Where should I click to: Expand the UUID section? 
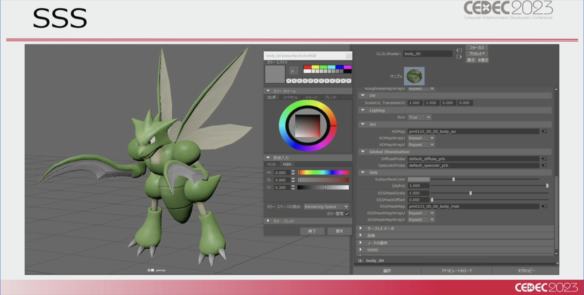(x=360, y=250)
